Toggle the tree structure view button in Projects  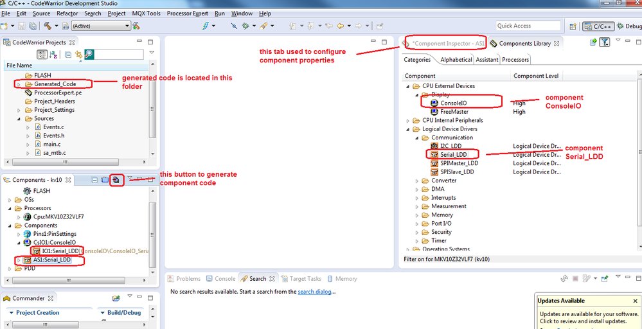42,54
